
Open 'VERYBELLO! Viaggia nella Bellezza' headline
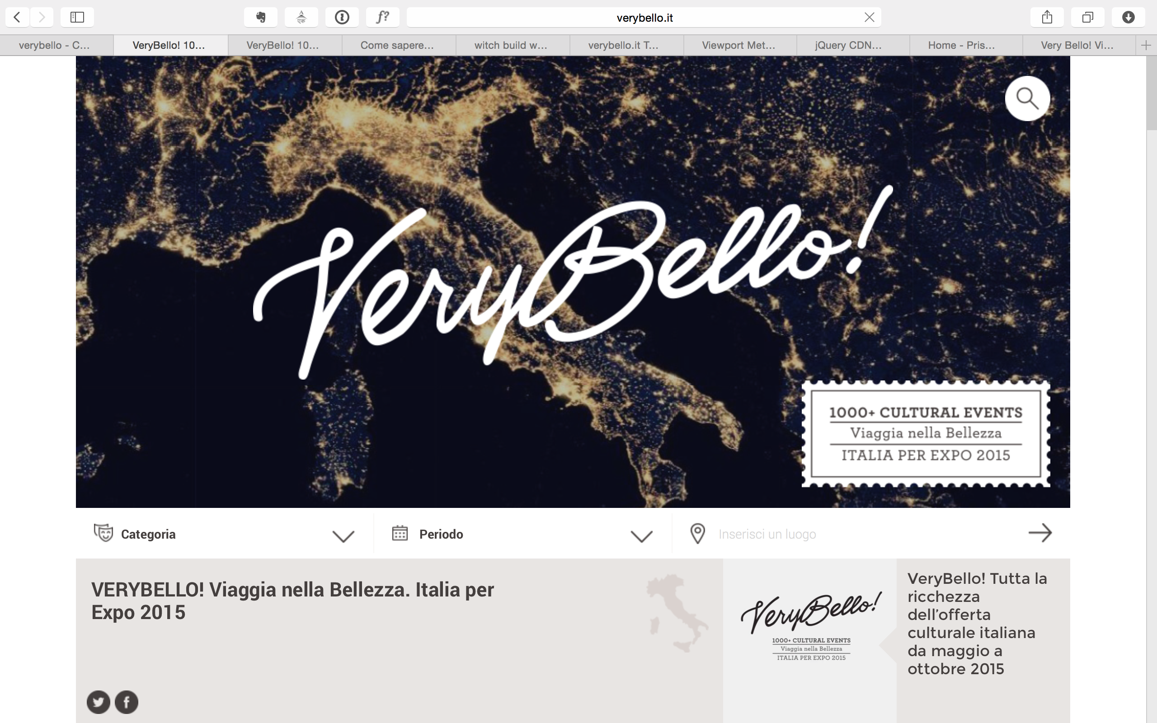[x=292, y=601]
